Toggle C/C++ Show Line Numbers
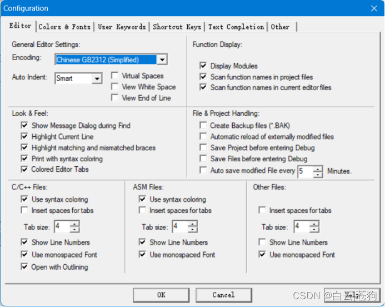This screenshot has height=307, width=385. 24,242
